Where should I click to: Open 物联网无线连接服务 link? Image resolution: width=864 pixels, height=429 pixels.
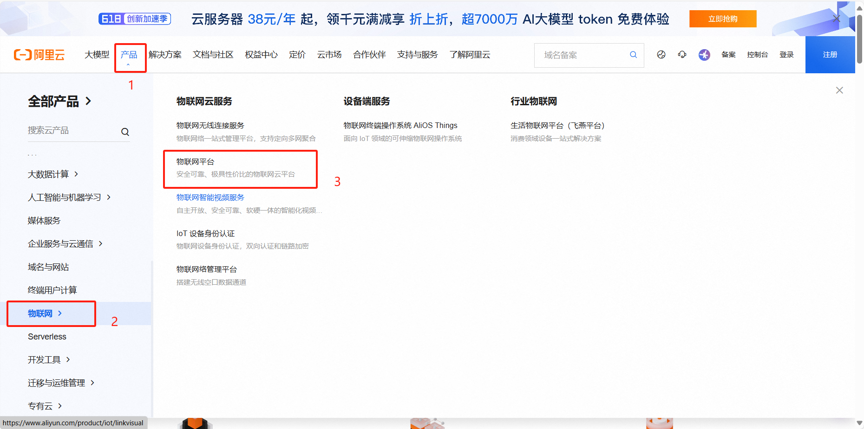[210, 125]
